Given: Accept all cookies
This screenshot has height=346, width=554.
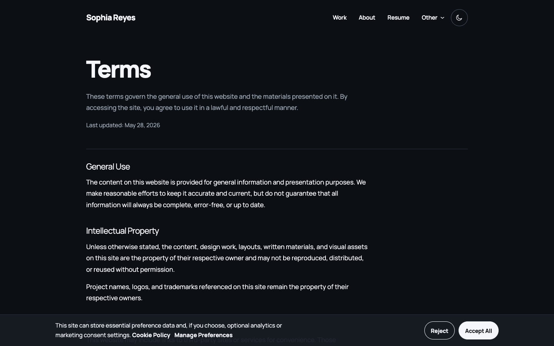Looking at the screenshot, I should point(478,331).
